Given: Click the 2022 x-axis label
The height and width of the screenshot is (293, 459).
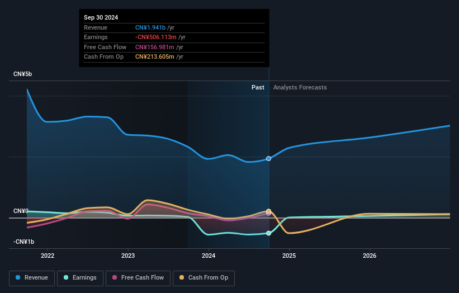Looking at the screenshot, I should pyautogui.click(x=48, y=256).
